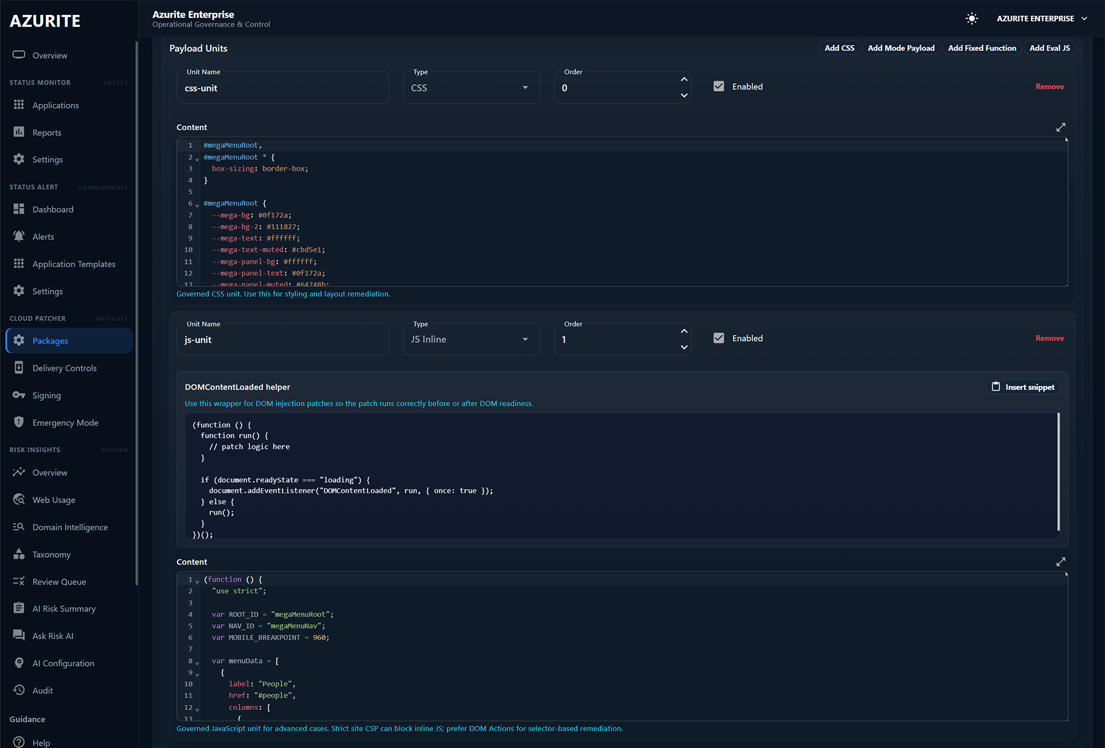Screen dimensions: 1105x748
Task: Click the css-unit Unit Name field
Action: click(283, 87)
